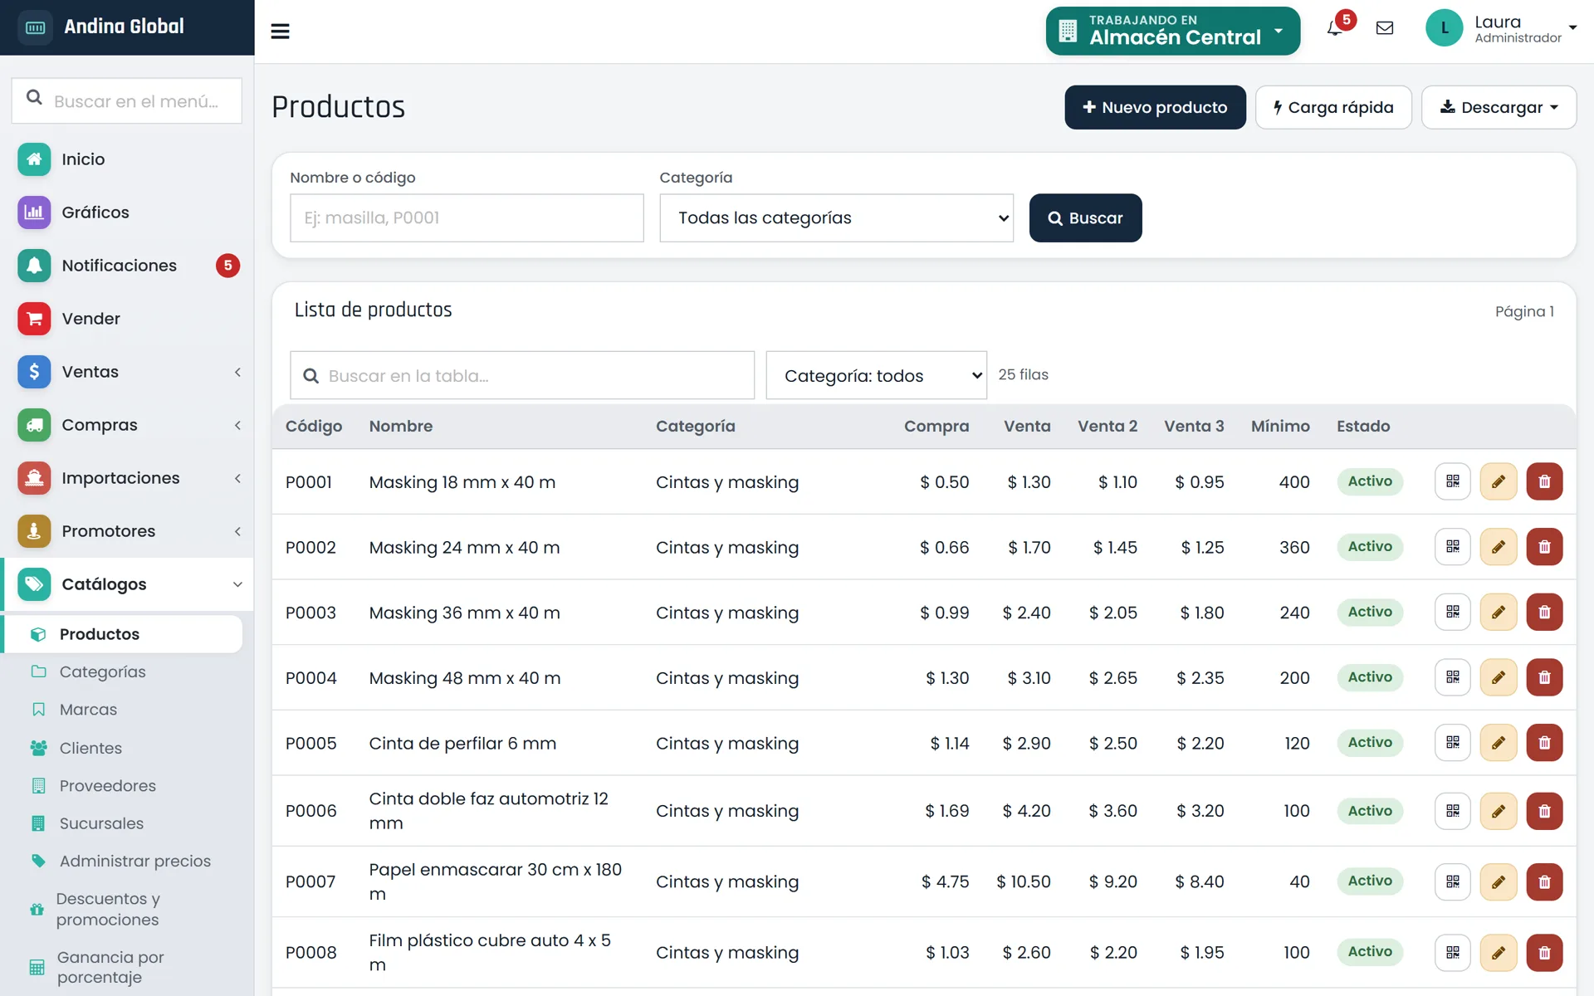The height and width of the screenshot is (996, 1594).
Task: Sort by the Compra column header
Action: tap(936, 427)
